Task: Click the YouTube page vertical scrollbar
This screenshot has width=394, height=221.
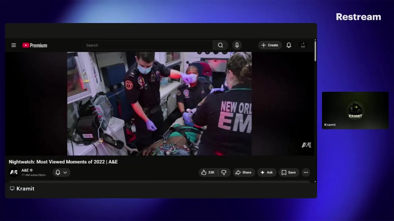Action: tap(315, 51)
